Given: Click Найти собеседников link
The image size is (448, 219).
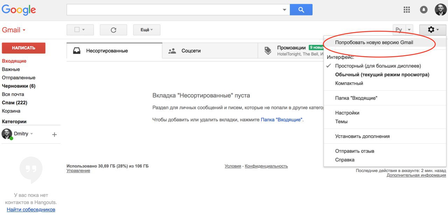Looking at the screenshot, I should (x=31, y=210).
